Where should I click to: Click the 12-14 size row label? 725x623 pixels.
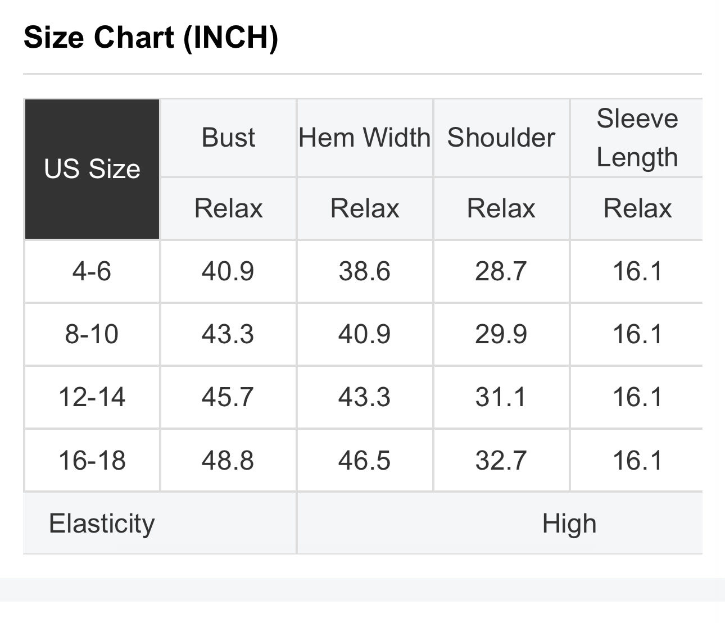pyautogui.click(x=92, y=397)
